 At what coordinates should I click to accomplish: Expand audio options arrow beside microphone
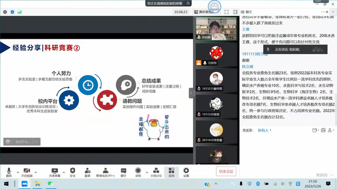coord(18,172)
